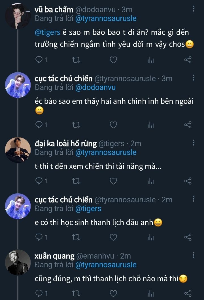Open xuân quang's profile picture
This screenshot has width=204, height=300.
click(x=18, y=262)
